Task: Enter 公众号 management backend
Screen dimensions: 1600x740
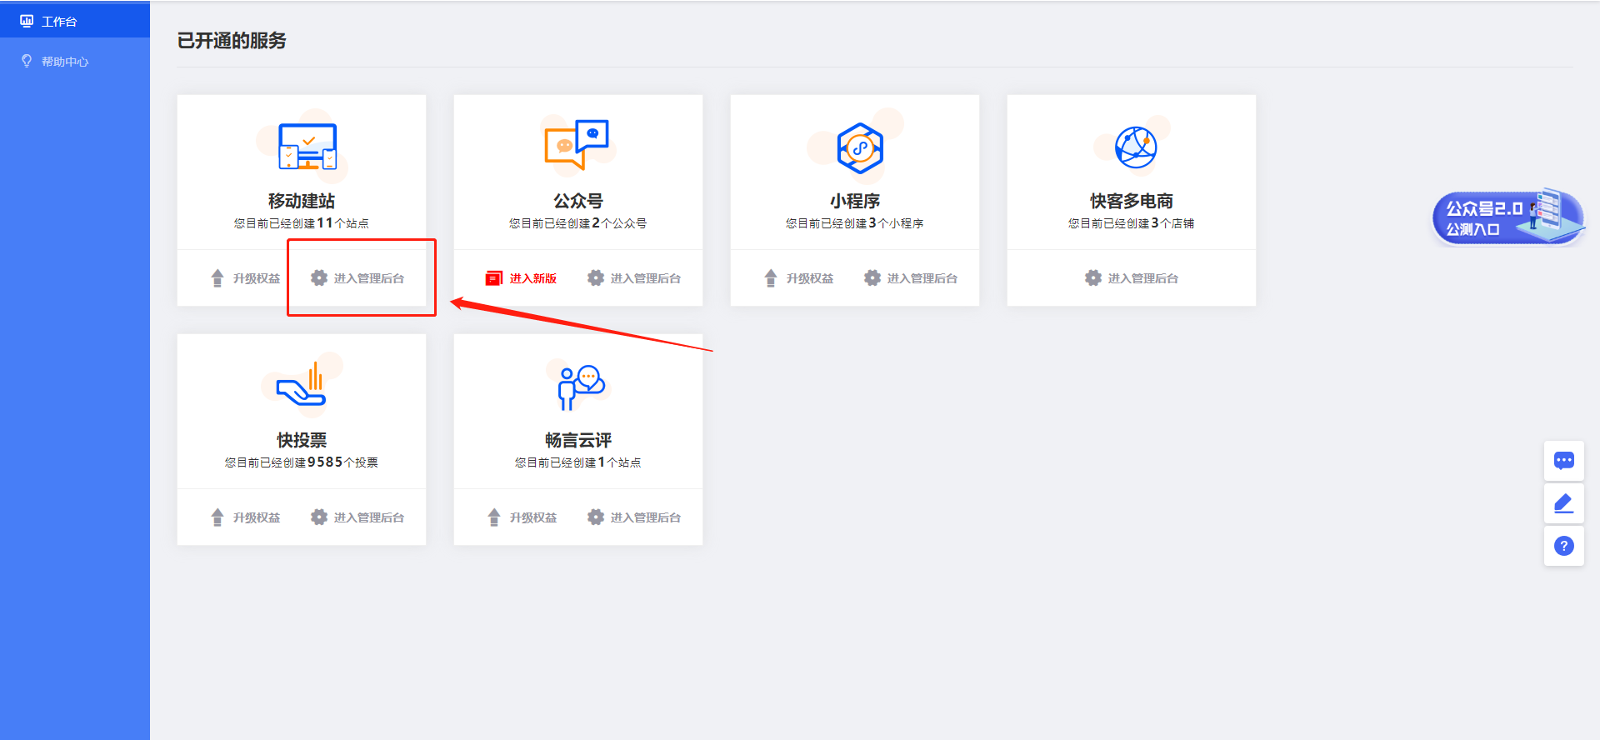Action: point(635,278)
